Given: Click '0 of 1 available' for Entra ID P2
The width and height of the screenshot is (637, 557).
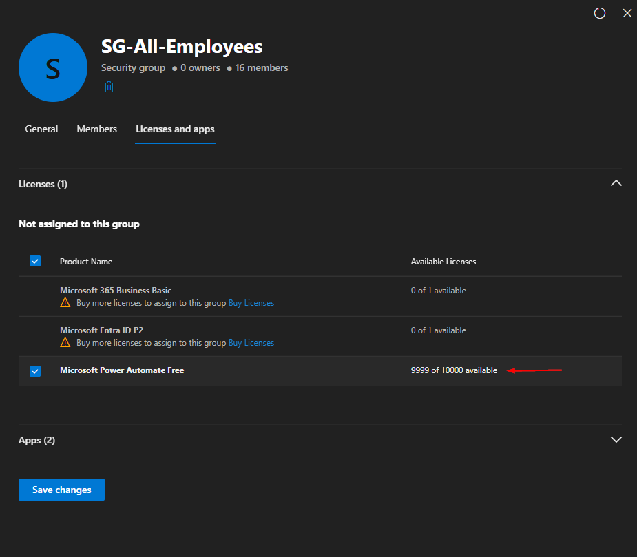Looking at the screenshot, I should [439, 330].
